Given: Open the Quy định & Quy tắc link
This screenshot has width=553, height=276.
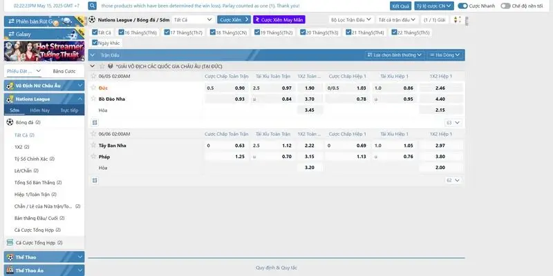Looking at the screenshot, I should [276, 267].
